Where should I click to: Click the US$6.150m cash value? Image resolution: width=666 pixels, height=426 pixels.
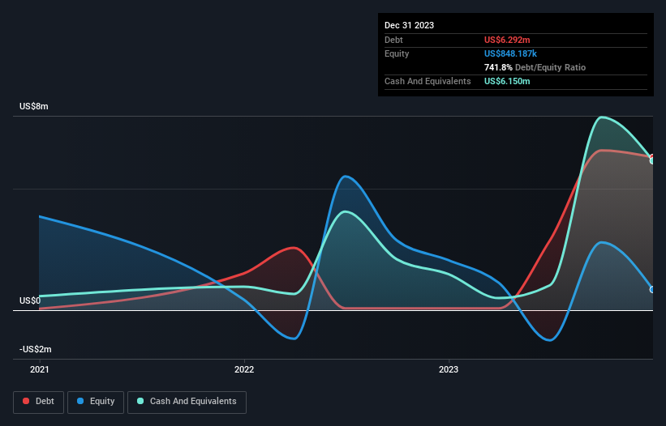(x=507, y=81)
